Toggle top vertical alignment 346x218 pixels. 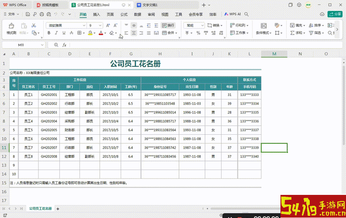126,25
